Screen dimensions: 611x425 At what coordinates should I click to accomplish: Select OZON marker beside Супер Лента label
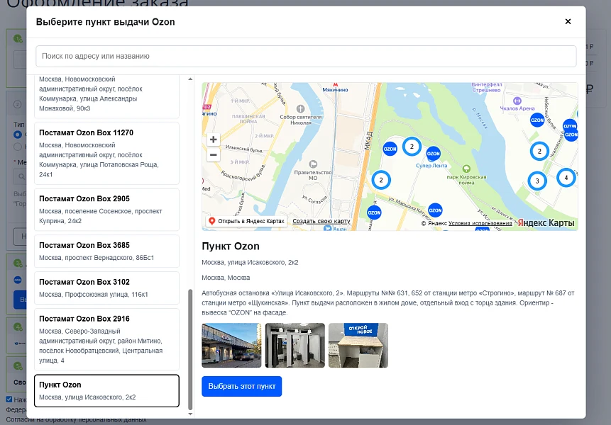[433, 154]
